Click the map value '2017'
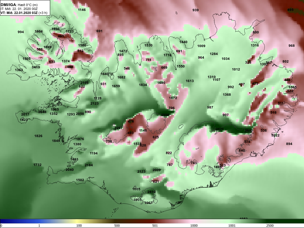304x228 pixels. click(25, 114)
